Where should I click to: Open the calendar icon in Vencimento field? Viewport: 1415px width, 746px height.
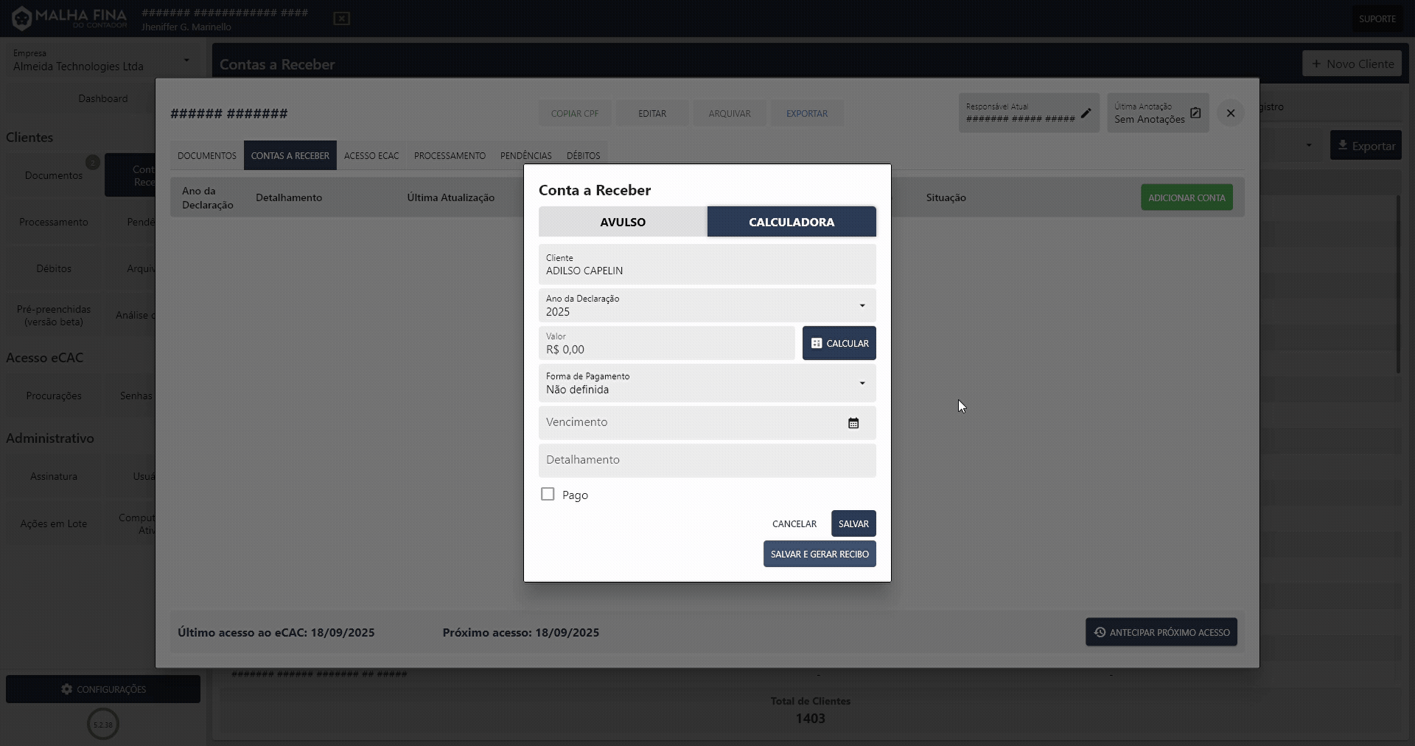click(853, 422)
